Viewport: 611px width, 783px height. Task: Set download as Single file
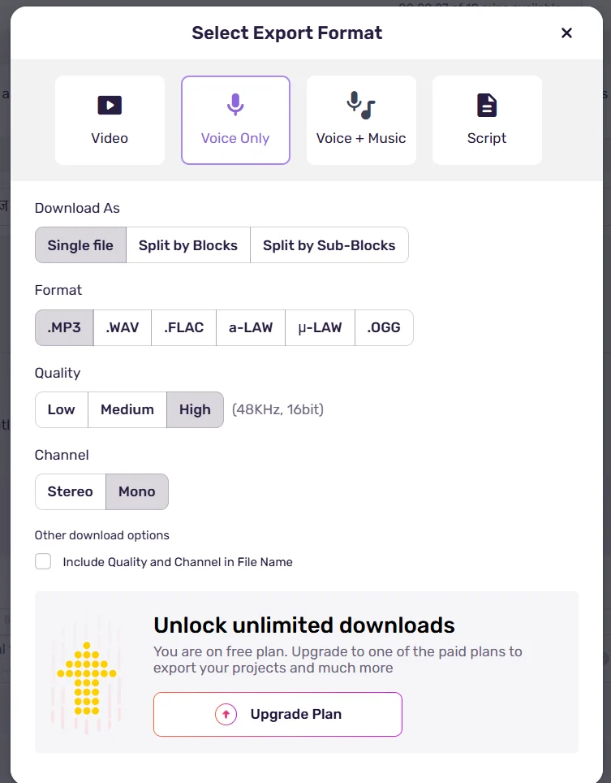[x=80, y=245]
